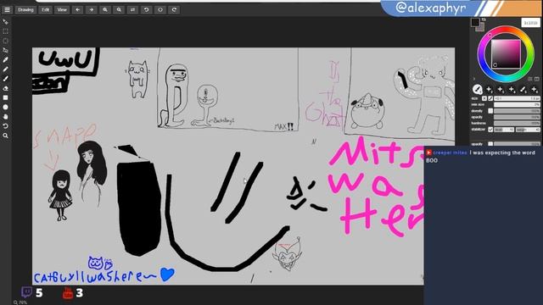
Task: Select the pencil tool
Action: pyautogui.click(x=6, y=69)
